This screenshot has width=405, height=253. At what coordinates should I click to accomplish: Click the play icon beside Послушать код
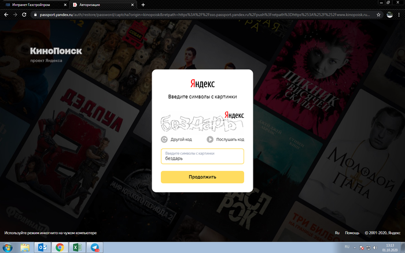[210, 139]
